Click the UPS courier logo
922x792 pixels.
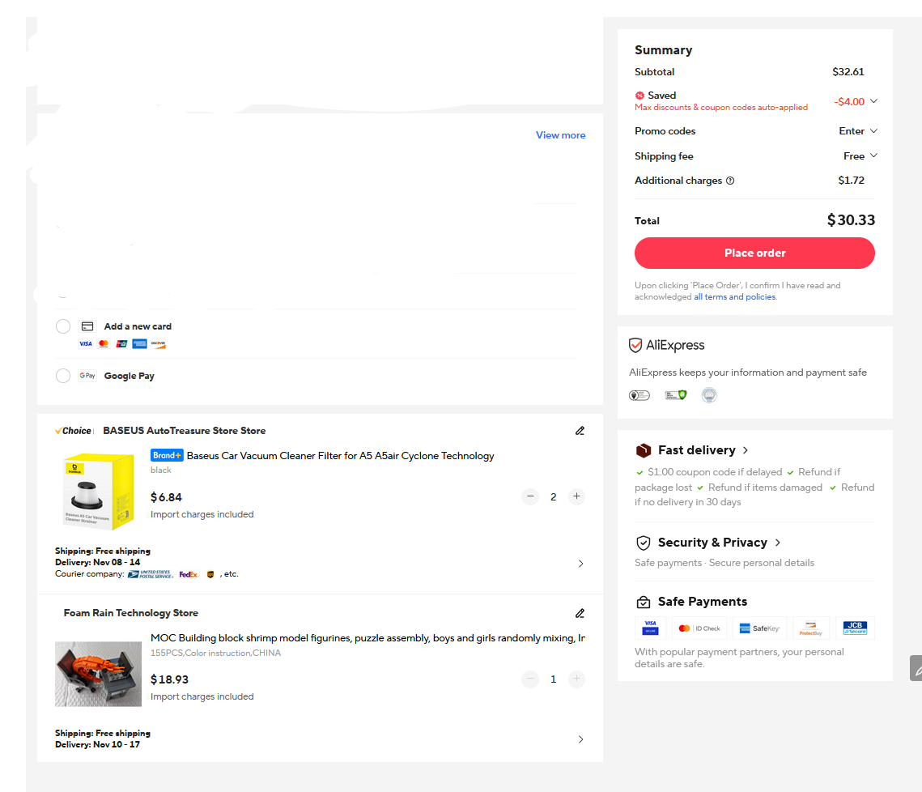click(210, 574)
